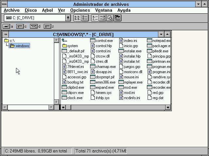
Task: Select mplayer.exe file
Action: [x=131, y=82]
